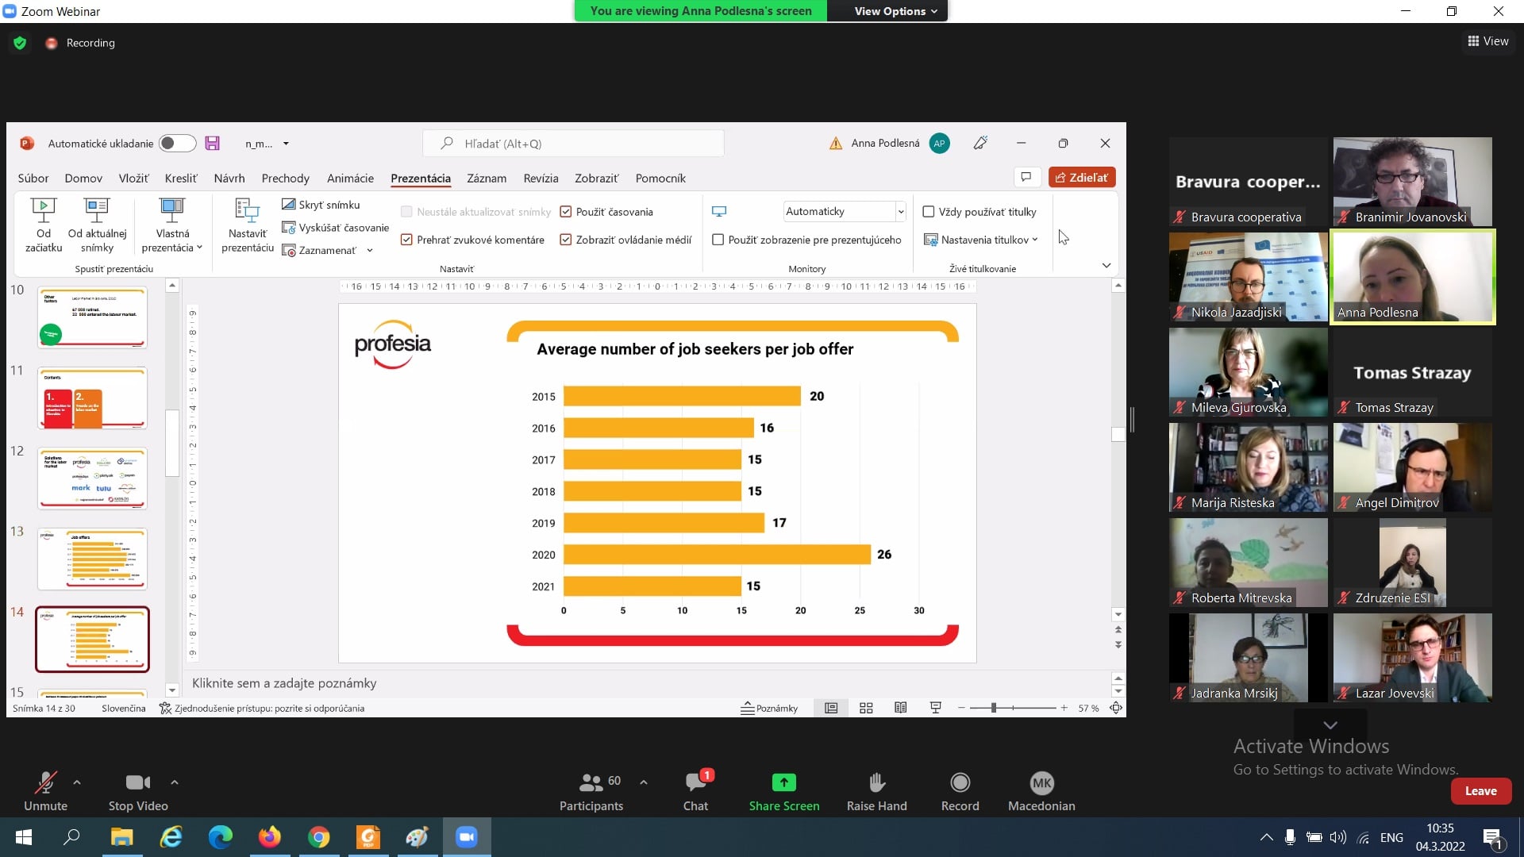Open Zoom Chat panel
Viewport: 1524px width, 857px height.
coord(696,791)
